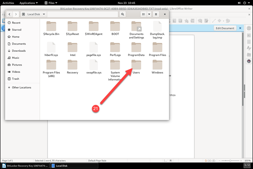Viewport: 253px width, 169px height.
Task: Go to Downloads in the sidebar
Action: click(x=22, y=51)
